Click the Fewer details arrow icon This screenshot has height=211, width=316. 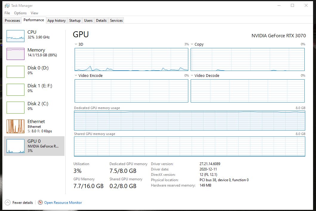(x=7, y=203)
